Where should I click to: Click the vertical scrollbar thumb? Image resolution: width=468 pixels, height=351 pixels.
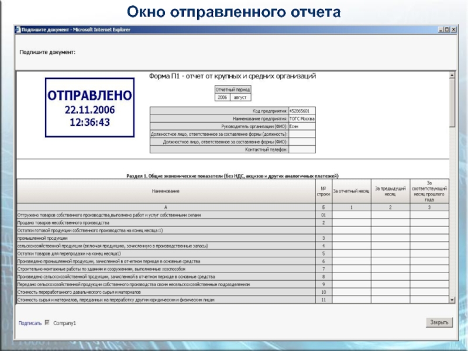[452, 103]
